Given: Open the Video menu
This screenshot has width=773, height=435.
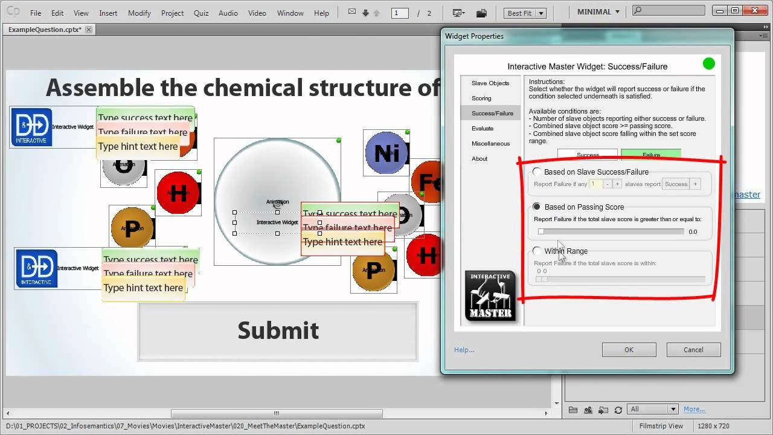Looking at the screenshot, I should click(257, 13).
